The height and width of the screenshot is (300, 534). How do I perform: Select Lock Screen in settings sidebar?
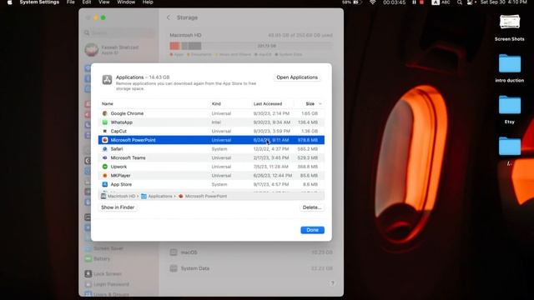(103, 274)
